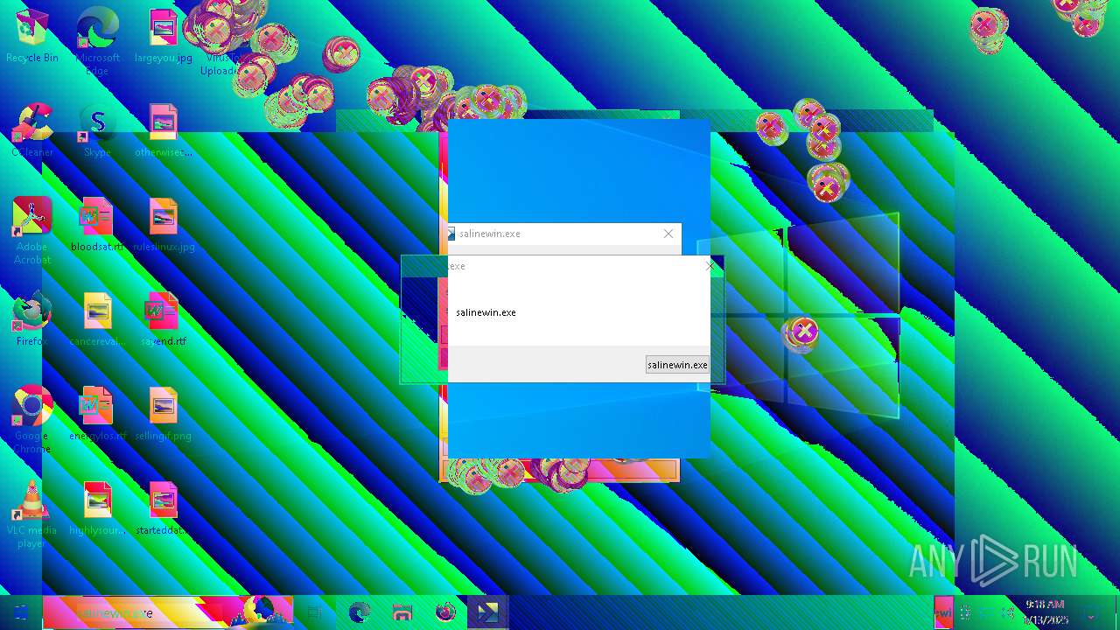Open the Recycle Bin desktop icon

pyautogui.click(x=32, y=37)
